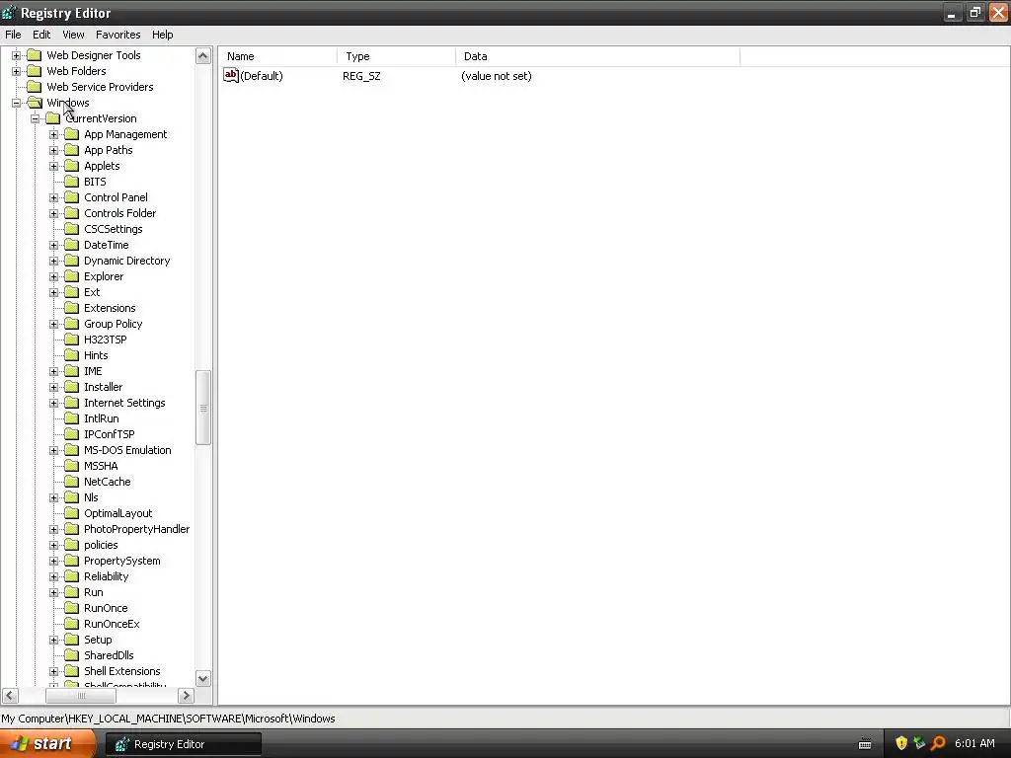
Task: Click the IntlRun folder icon
Action: tap(71, 418)
